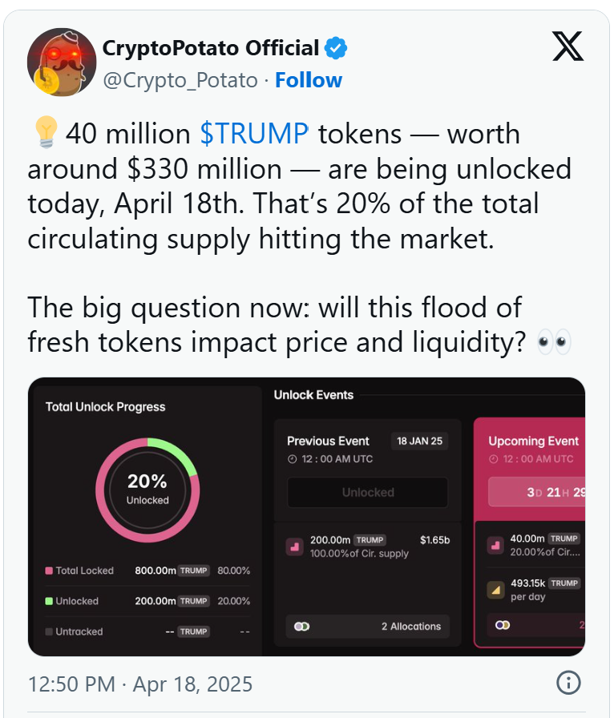Screen dimensions: 614x718
Task: Click the pink Total Locked legend square
Action: (x=49, y=571)
